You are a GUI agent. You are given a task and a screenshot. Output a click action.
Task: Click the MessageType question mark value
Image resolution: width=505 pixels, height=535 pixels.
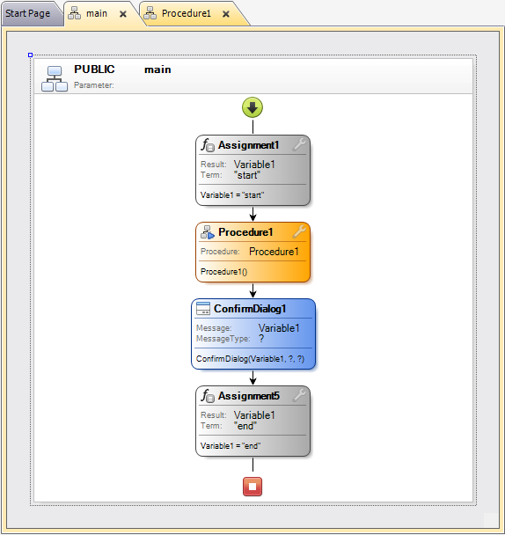261,339
